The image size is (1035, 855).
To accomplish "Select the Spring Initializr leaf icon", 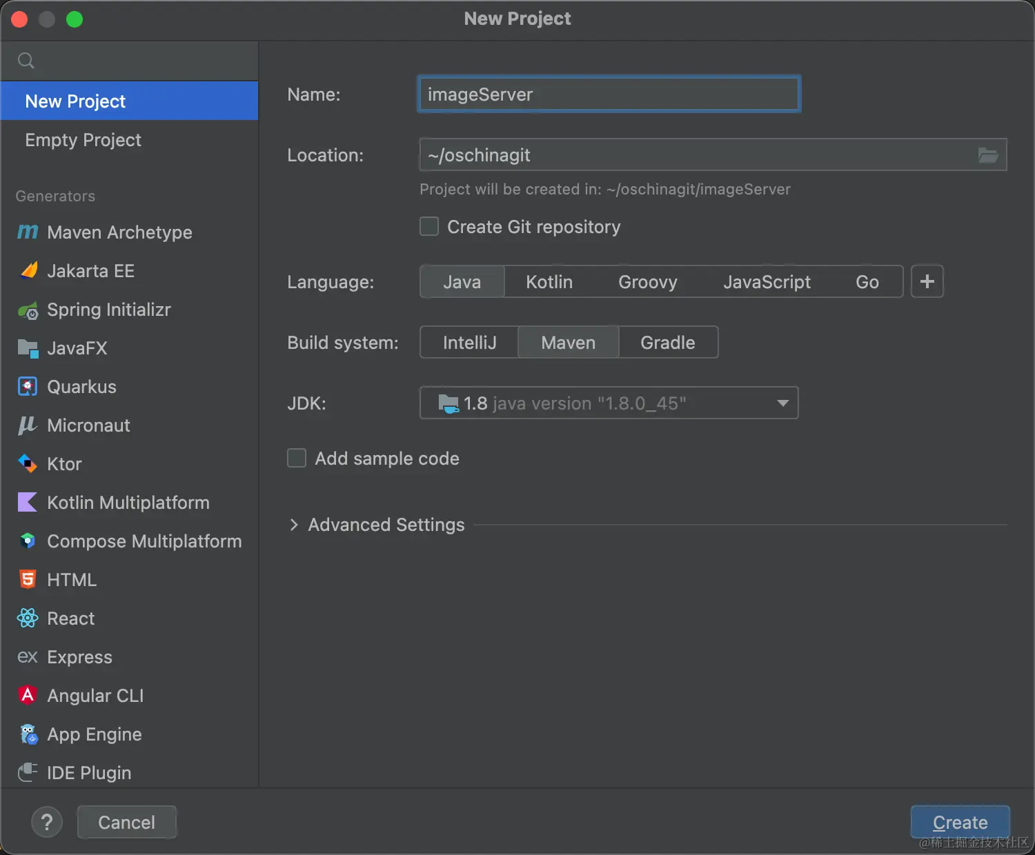I will coord(28,310).
